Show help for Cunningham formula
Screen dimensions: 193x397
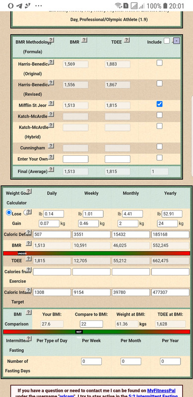click(x=51, y=146)
